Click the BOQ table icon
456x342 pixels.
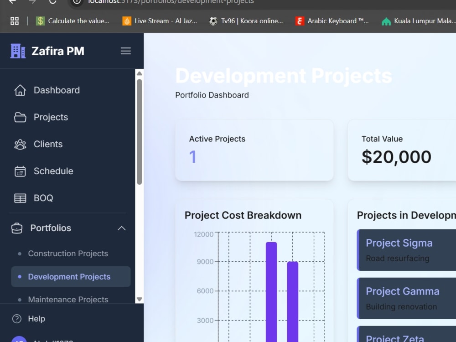tap(20, 198)
